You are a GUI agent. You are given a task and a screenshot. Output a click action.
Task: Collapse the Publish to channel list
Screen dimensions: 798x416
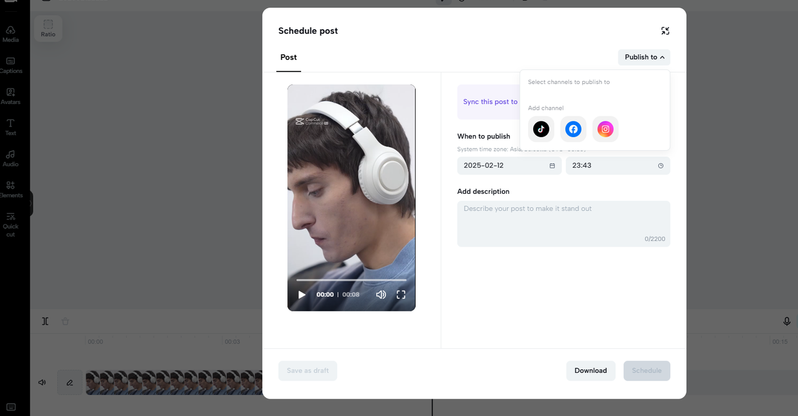(644, 57)
